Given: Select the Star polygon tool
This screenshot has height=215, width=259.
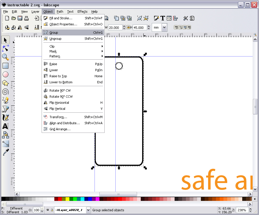Looking at the screenshot, I should 5,83.
